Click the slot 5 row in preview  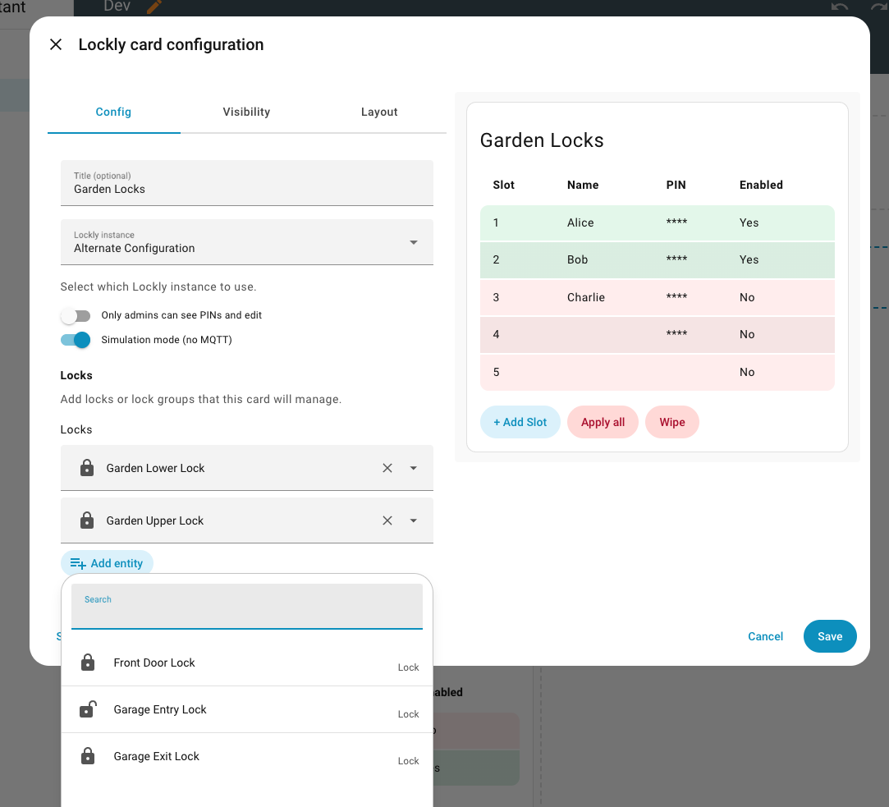(x=658, y=372)
